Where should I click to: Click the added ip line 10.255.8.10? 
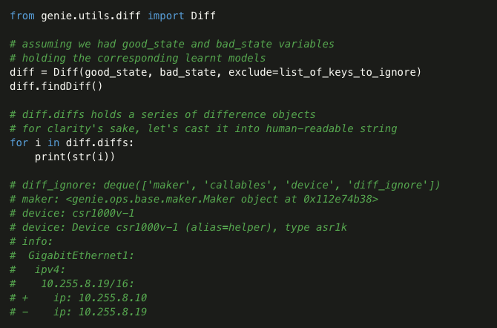pyautogui.click(x=79, y=298)
